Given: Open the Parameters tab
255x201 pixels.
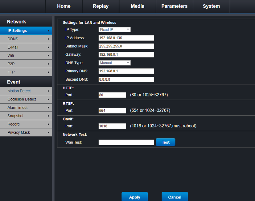Looking at the screenshot, I should 174,6.
